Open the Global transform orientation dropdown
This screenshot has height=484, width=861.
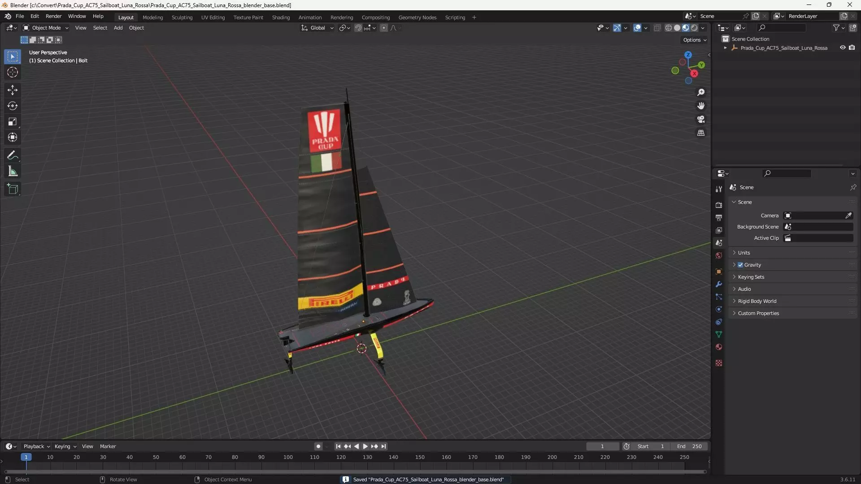[x=317, y=28]
